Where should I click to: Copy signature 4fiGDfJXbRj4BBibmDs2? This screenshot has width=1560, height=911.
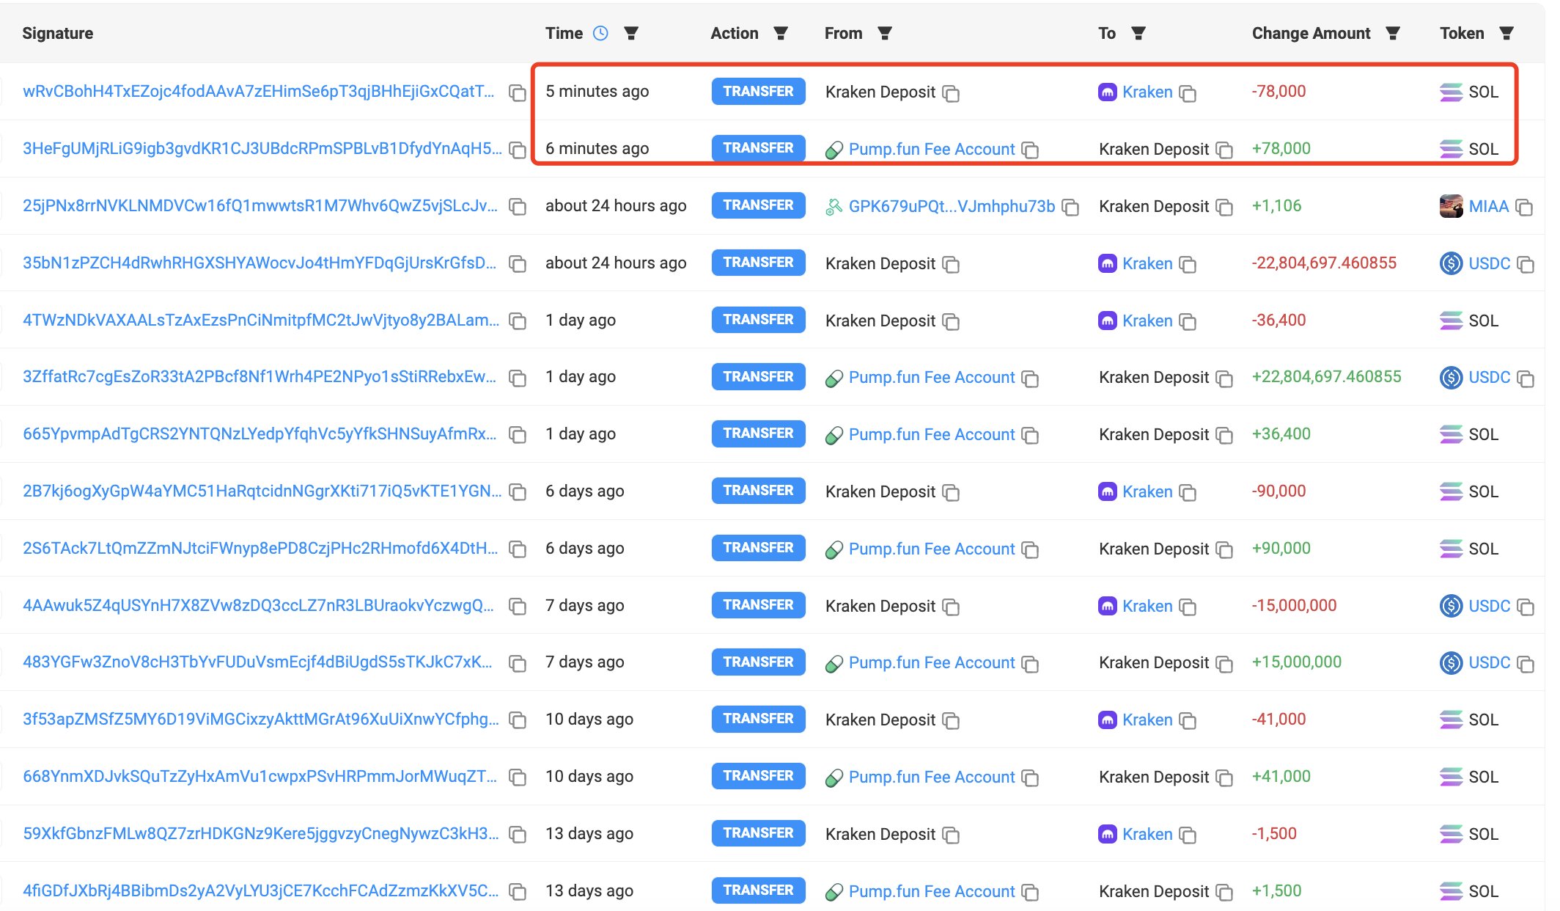(518, 892)
